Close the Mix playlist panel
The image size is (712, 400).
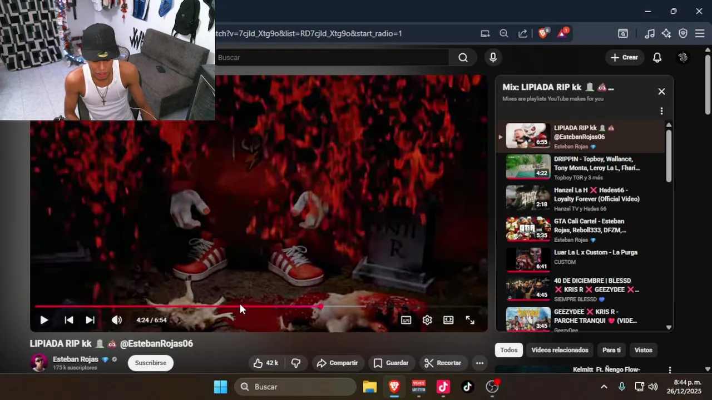click(x=661, y=91)
